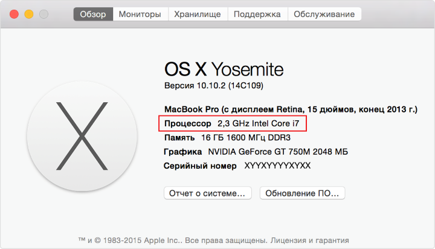Viewport: 435px width, 249px height.
Task: Open the Лицензия и гарантия link
Action: pos(309,241)
